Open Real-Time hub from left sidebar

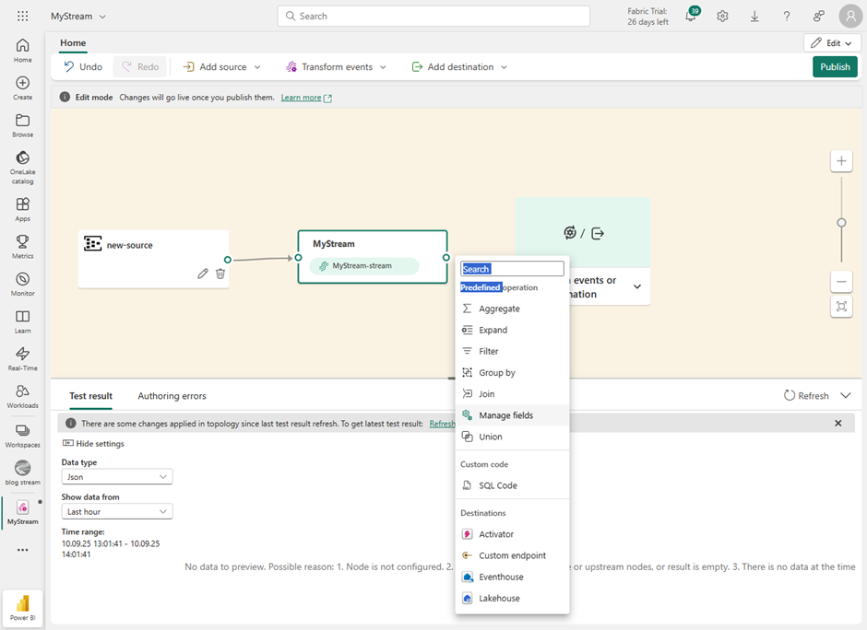(x=22, y=358)
